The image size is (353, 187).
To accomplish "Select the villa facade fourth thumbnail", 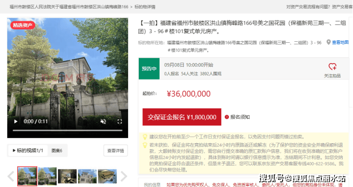I will (x=87, y=176).
